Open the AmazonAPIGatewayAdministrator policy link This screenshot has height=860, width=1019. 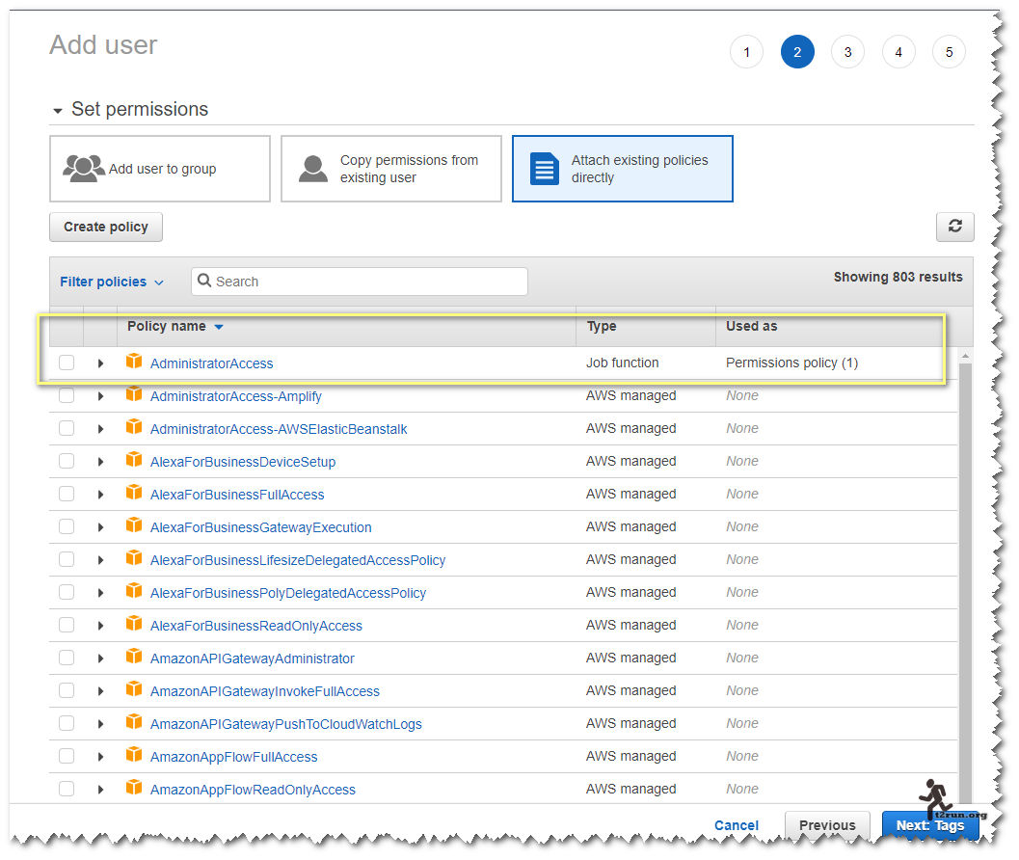253,658
